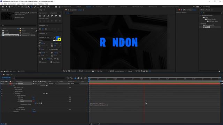This screenshot has height=125, width=223.
Task: Open the layer blending Mode dropdown
Action: [52, 84]
